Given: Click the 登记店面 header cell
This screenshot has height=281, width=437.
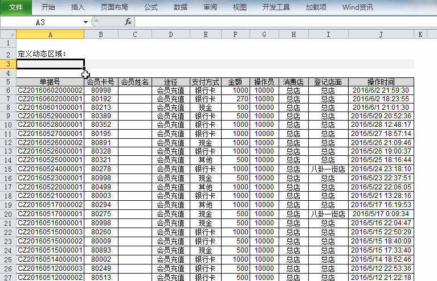Looking at the screenshot, I should 328,82.
